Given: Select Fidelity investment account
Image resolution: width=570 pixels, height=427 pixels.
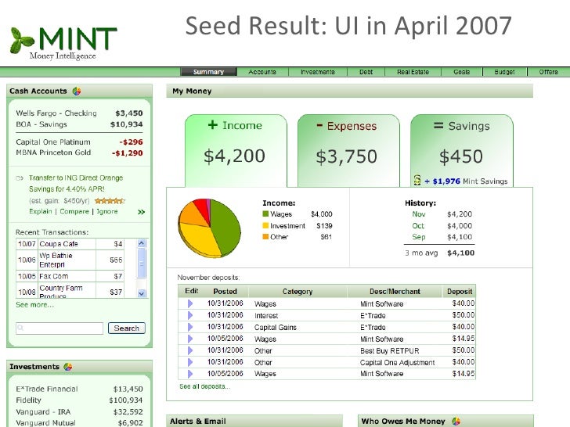Looking at the screenshot, I should click(x=79, y=400).
